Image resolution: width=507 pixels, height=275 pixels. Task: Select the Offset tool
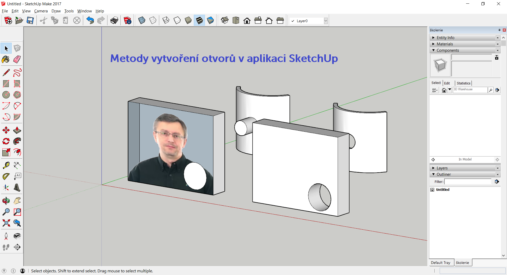17,152
